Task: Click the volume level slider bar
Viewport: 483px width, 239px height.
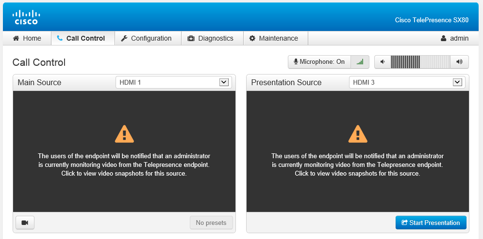Action: point(420,62)
